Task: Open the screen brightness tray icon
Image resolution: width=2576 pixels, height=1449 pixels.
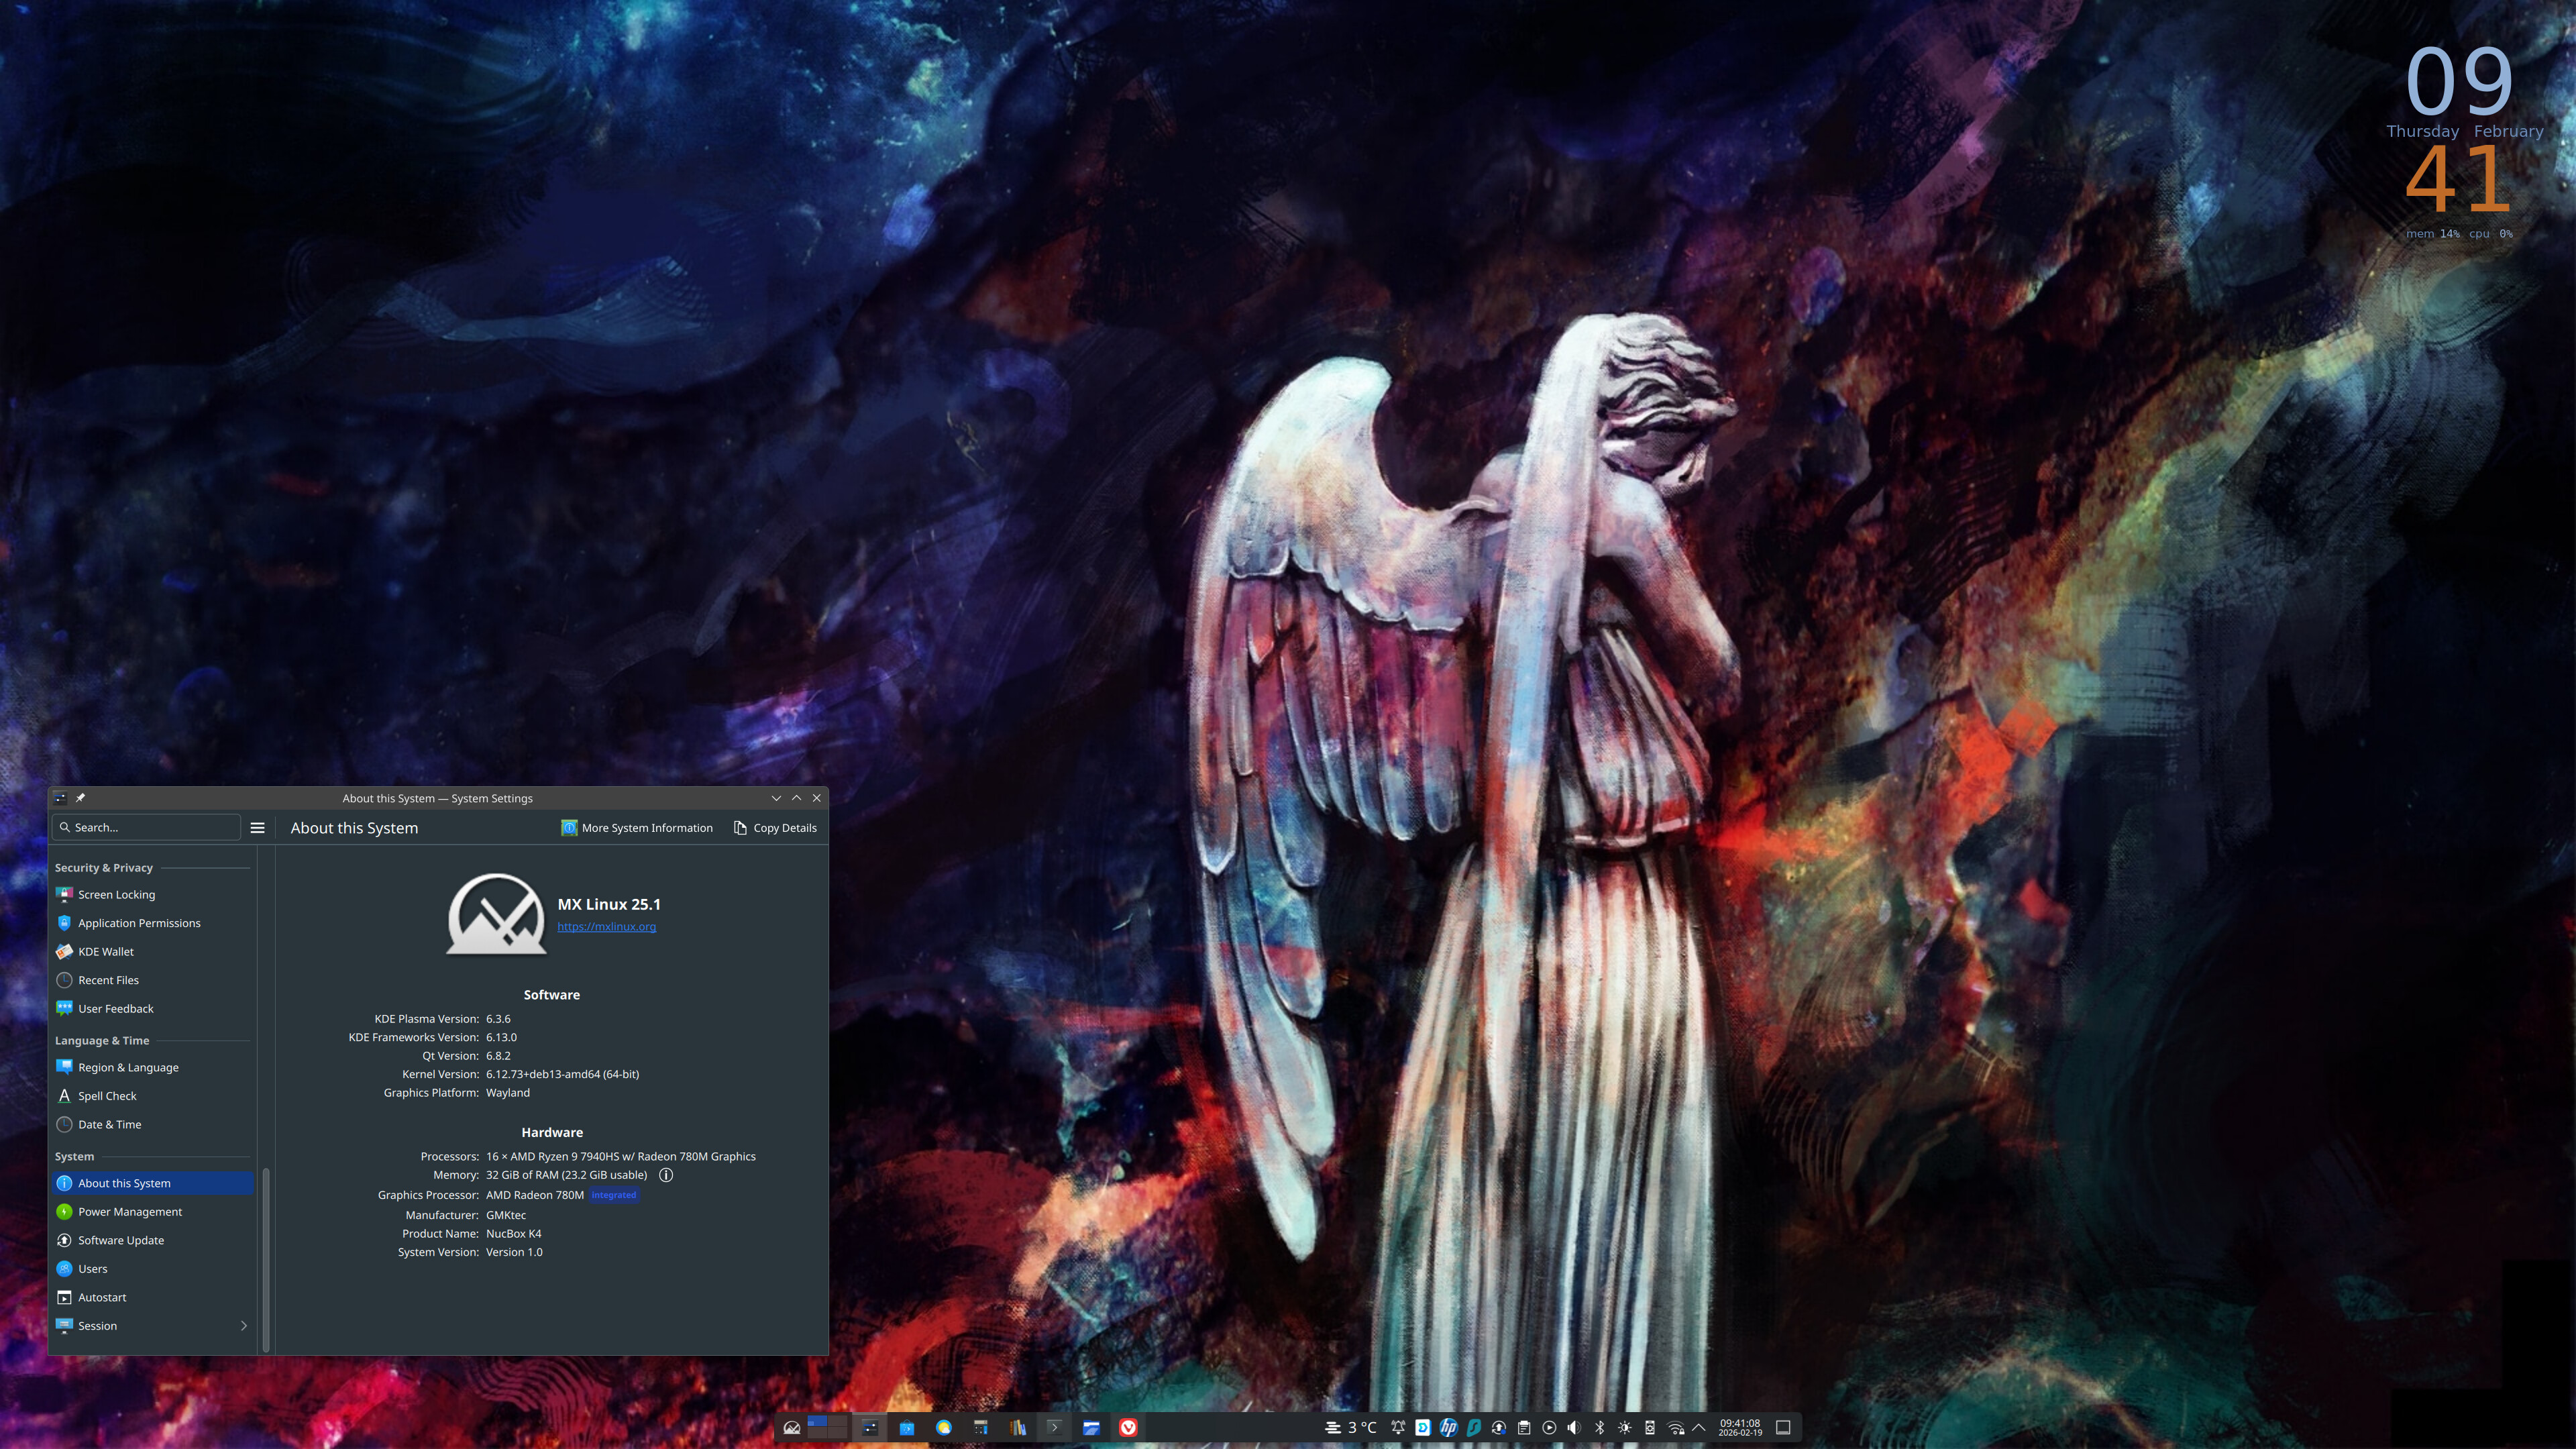Action: point(1625,1427)
